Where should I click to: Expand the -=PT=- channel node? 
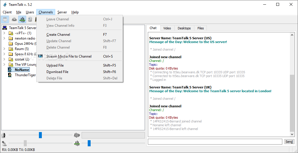4,33
